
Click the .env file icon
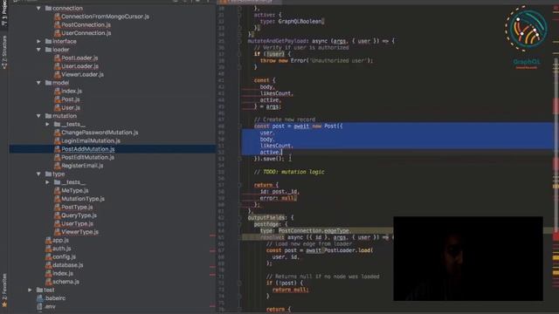click(40, 306)
